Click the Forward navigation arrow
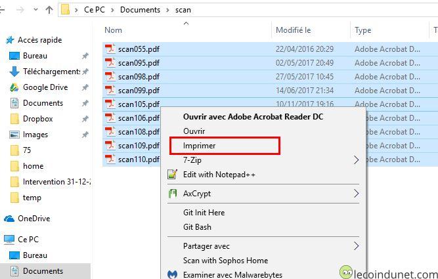The height and width of the screenshot is (279, 438). (20, 10)
